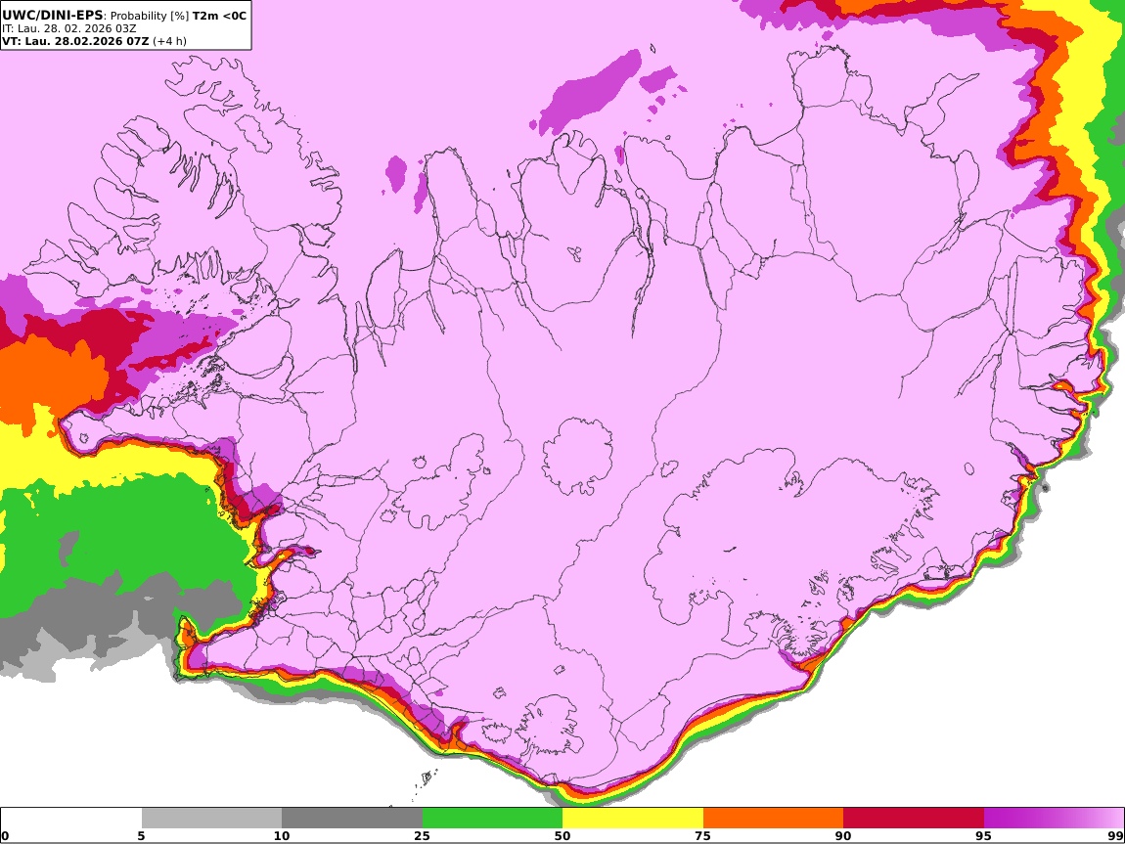The height and width of the screenshot is (844, 1125).
Task: Click the colorbar tick label '25'
Action: pyautogui.click(x=422, y=836)
